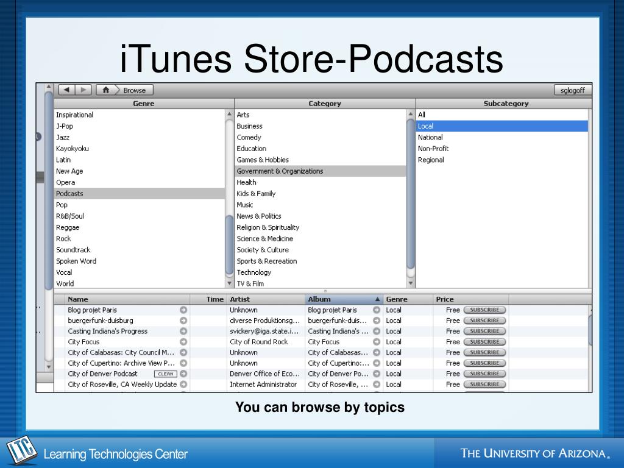This screenshot has height=468, width=624.
Task: Choose Science & Medicine category
Action: pyautogui.click(x=321, y=238)
